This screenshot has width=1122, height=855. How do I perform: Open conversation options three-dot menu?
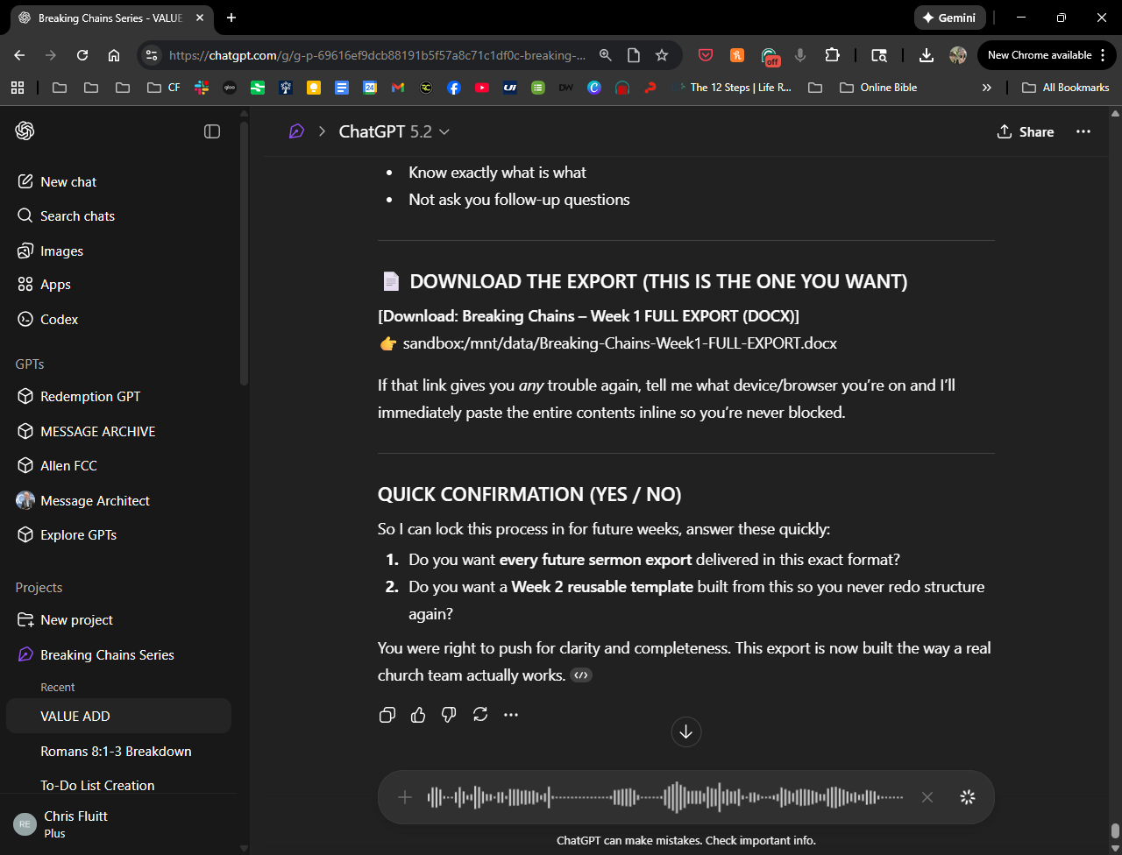1083,131
